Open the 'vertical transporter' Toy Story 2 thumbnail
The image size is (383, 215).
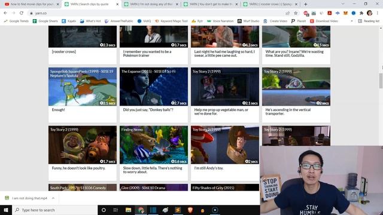tap(296, 87)
